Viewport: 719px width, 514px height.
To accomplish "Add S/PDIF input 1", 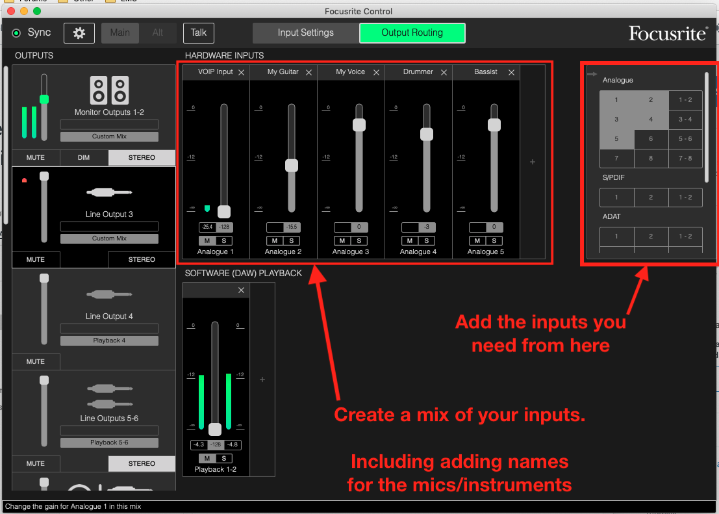I will click(x=616, y=198).
